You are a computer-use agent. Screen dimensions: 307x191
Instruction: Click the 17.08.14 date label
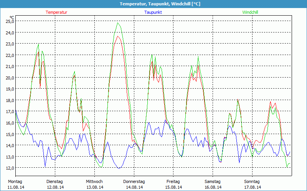(x=253, y=187)
